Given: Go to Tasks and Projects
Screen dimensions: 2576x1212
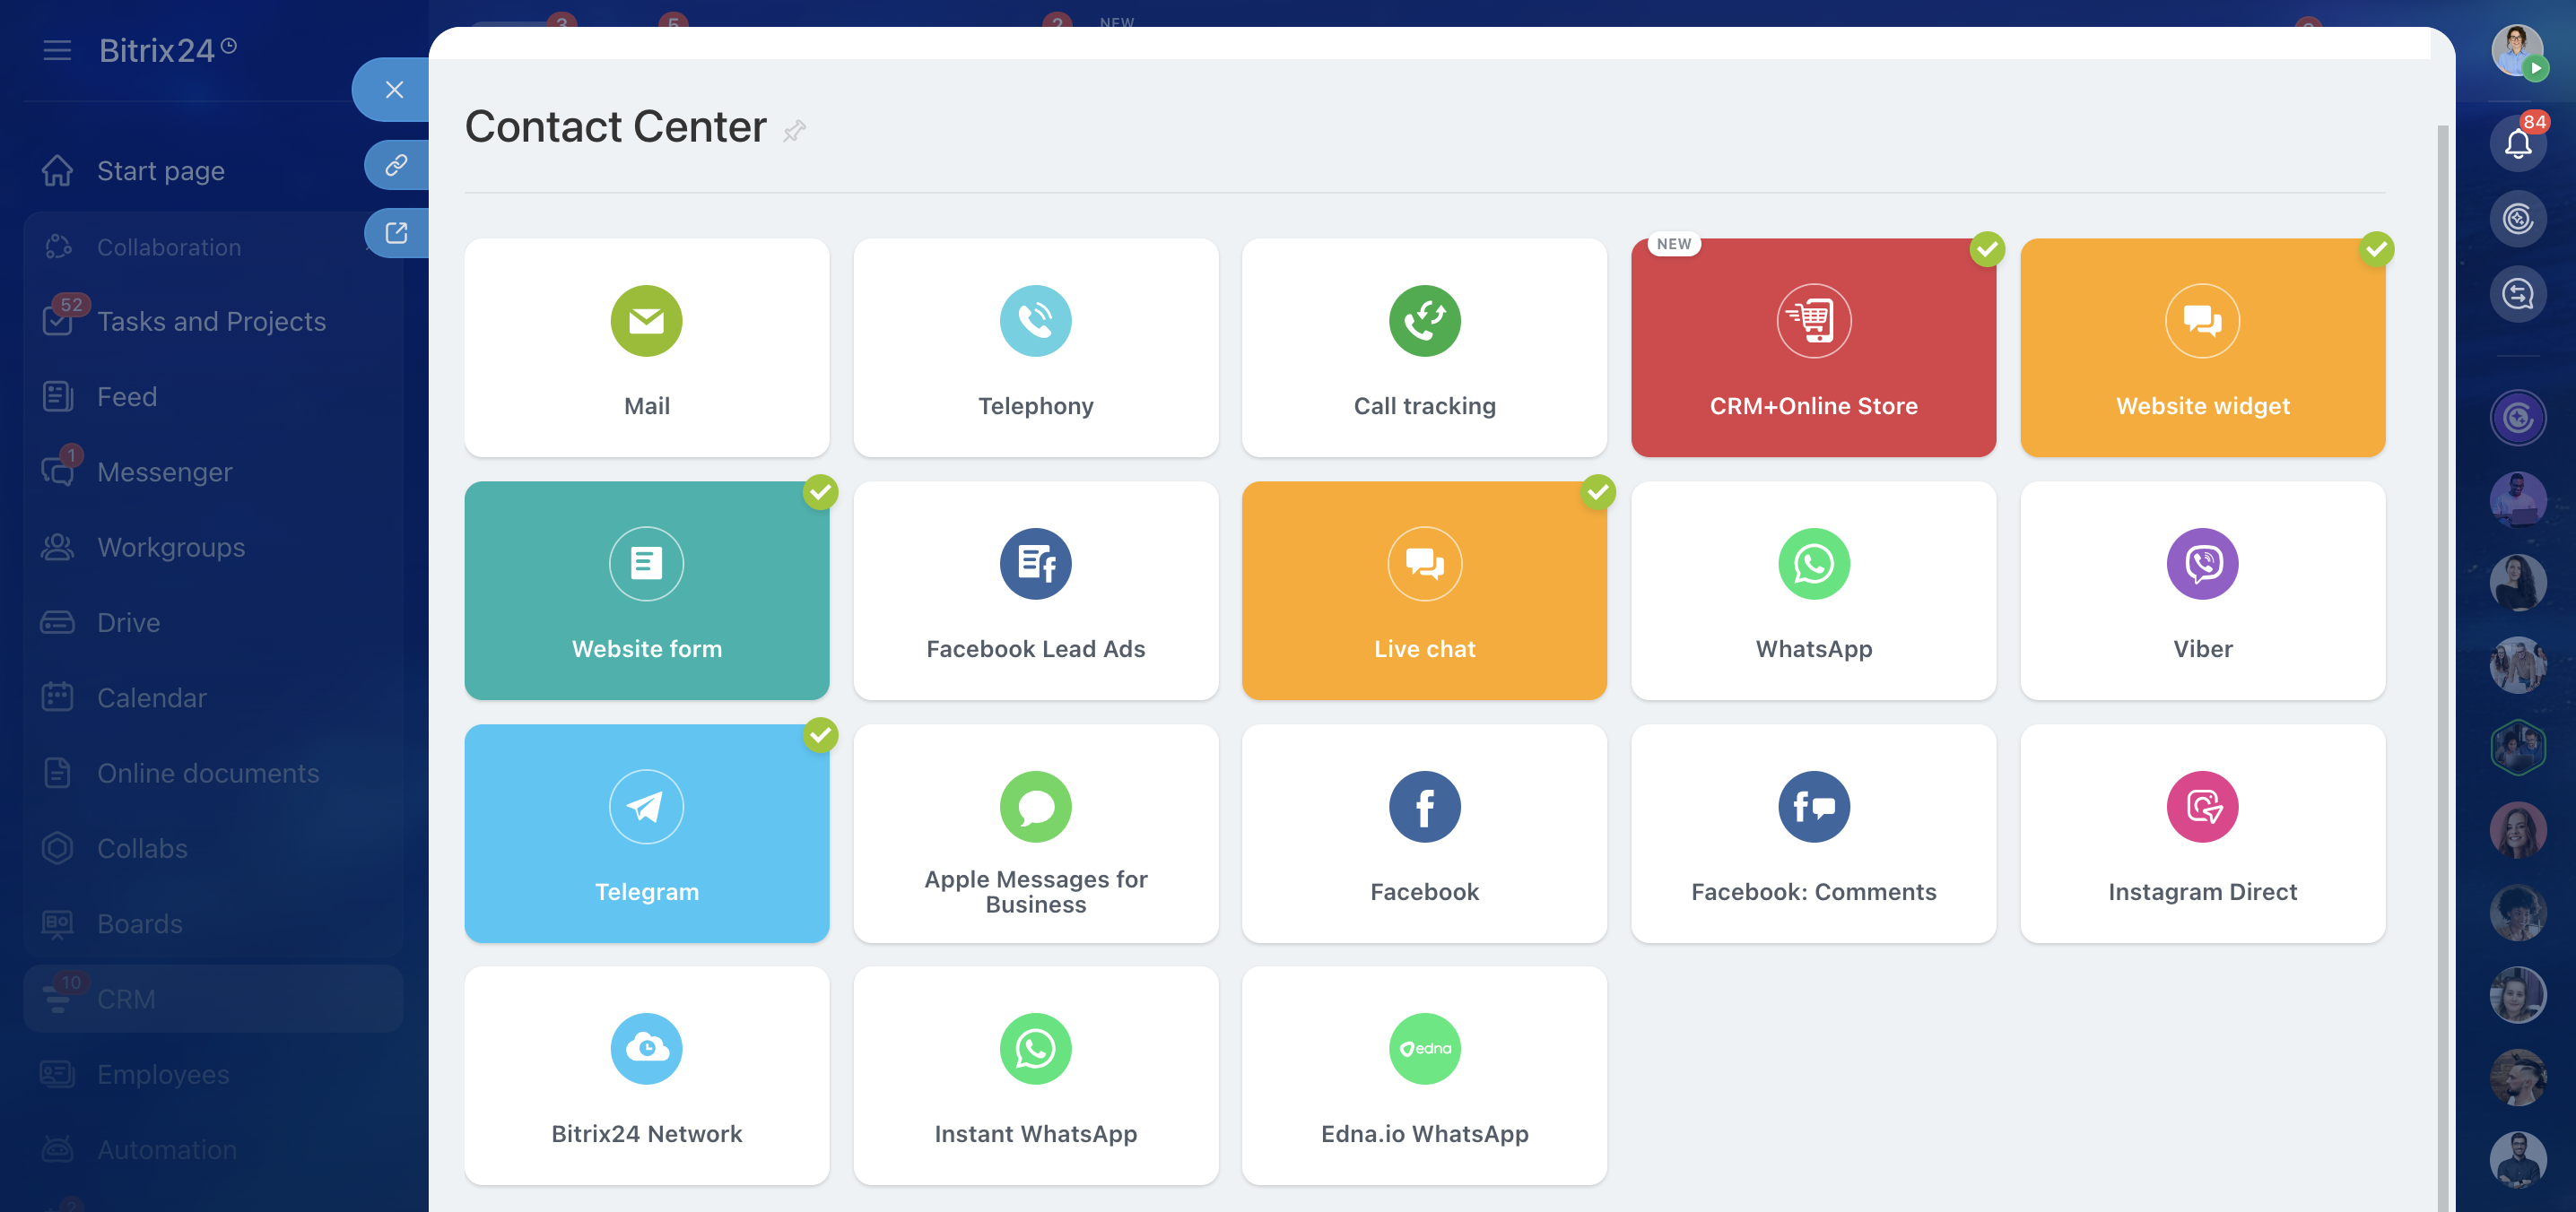Looking at the screenshot, I should pos(211,321).
